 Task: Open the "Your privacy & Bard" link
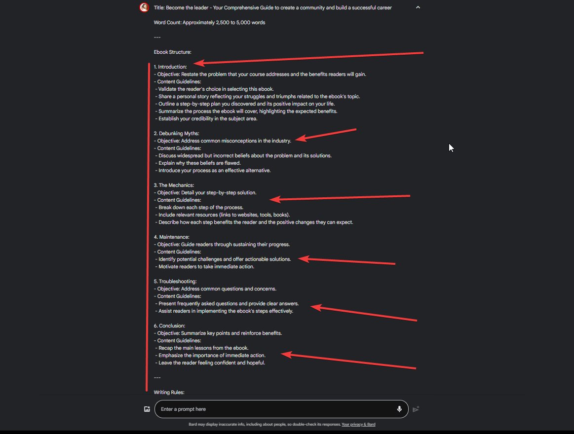click(358, 425)
